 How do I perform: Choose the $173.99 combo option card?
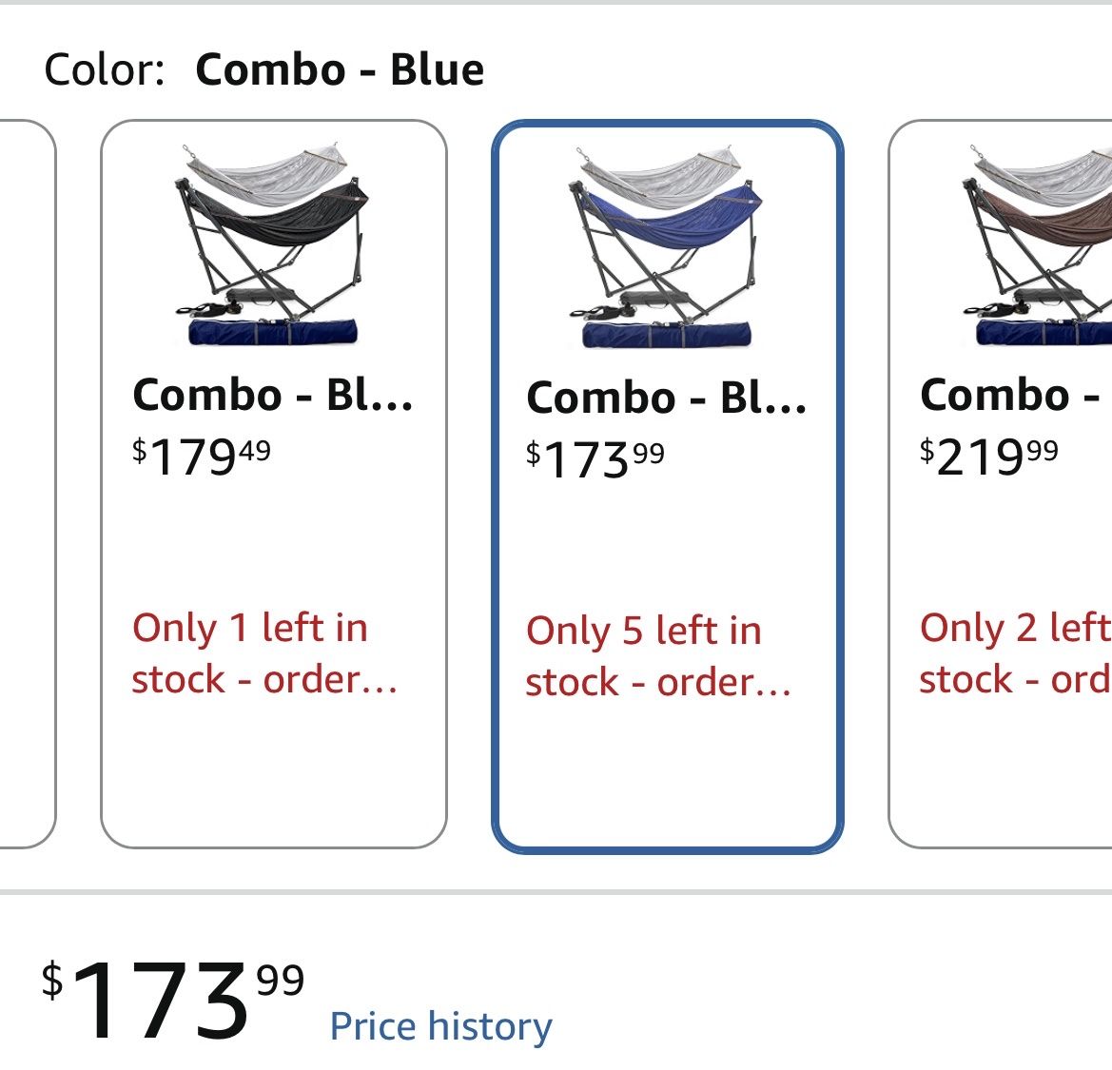668,486
